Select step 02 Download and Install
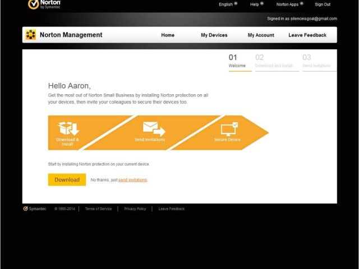Screen dimensions: 359x269 pos(274,61)
